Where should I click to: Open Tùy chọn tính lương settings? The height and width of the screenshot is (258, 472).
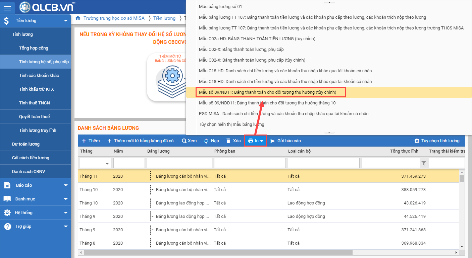point(437,141)
